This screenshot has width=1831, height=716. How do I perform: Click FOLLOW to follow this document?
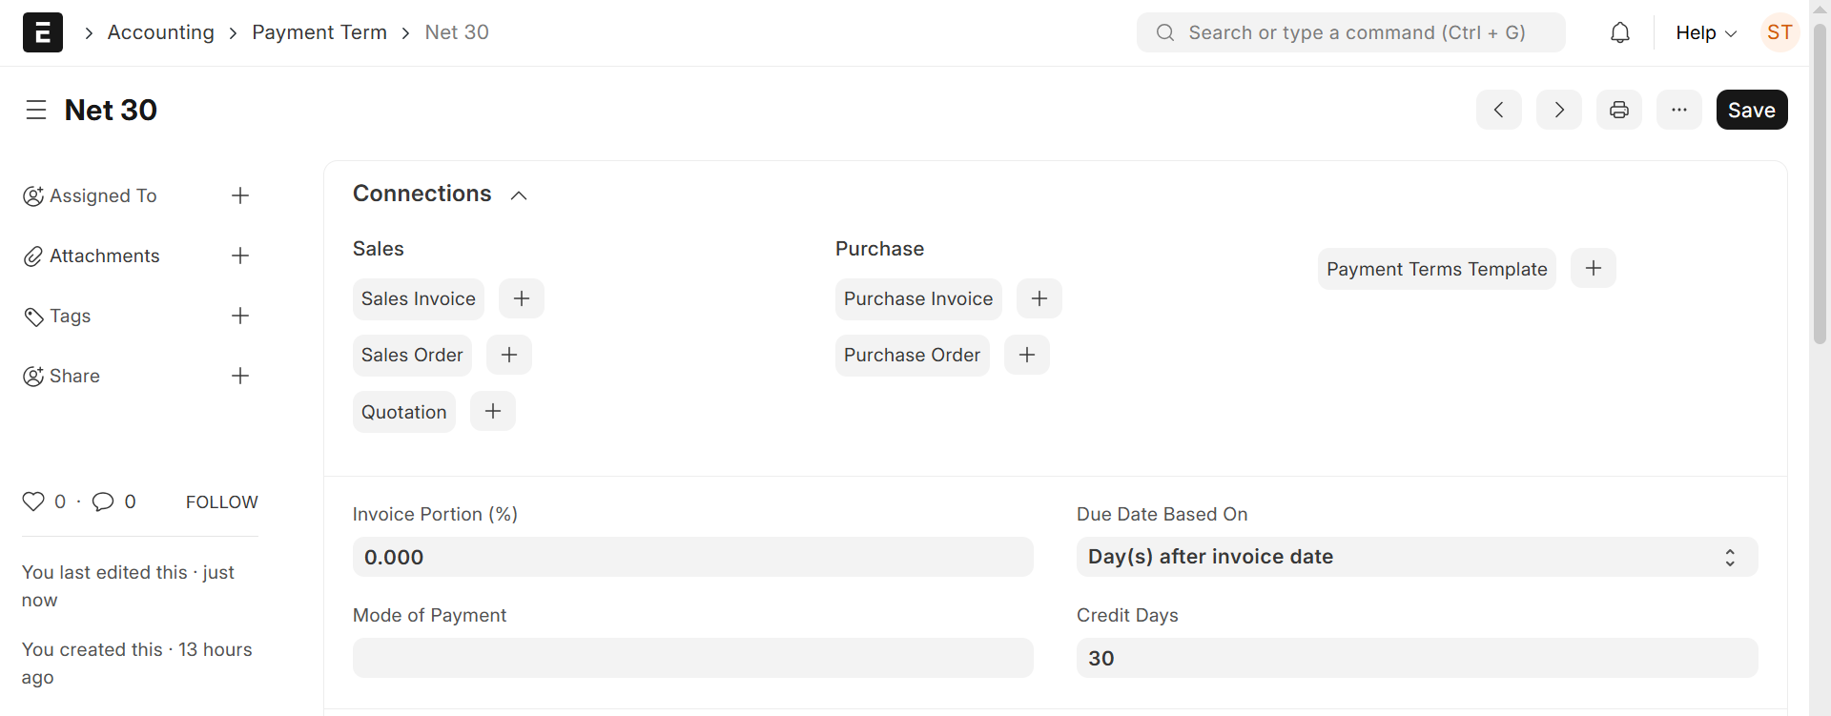[x=220, y=501]
